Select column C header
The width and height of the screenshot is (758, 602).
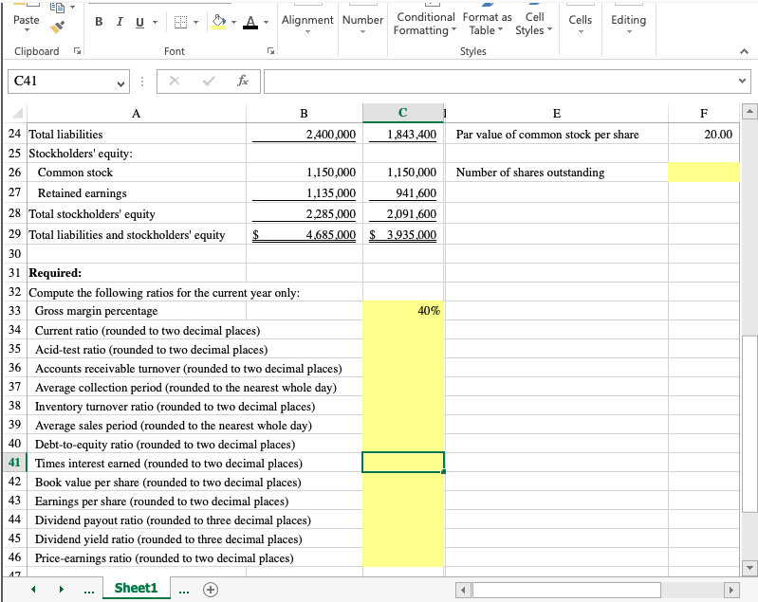(403, 113)
